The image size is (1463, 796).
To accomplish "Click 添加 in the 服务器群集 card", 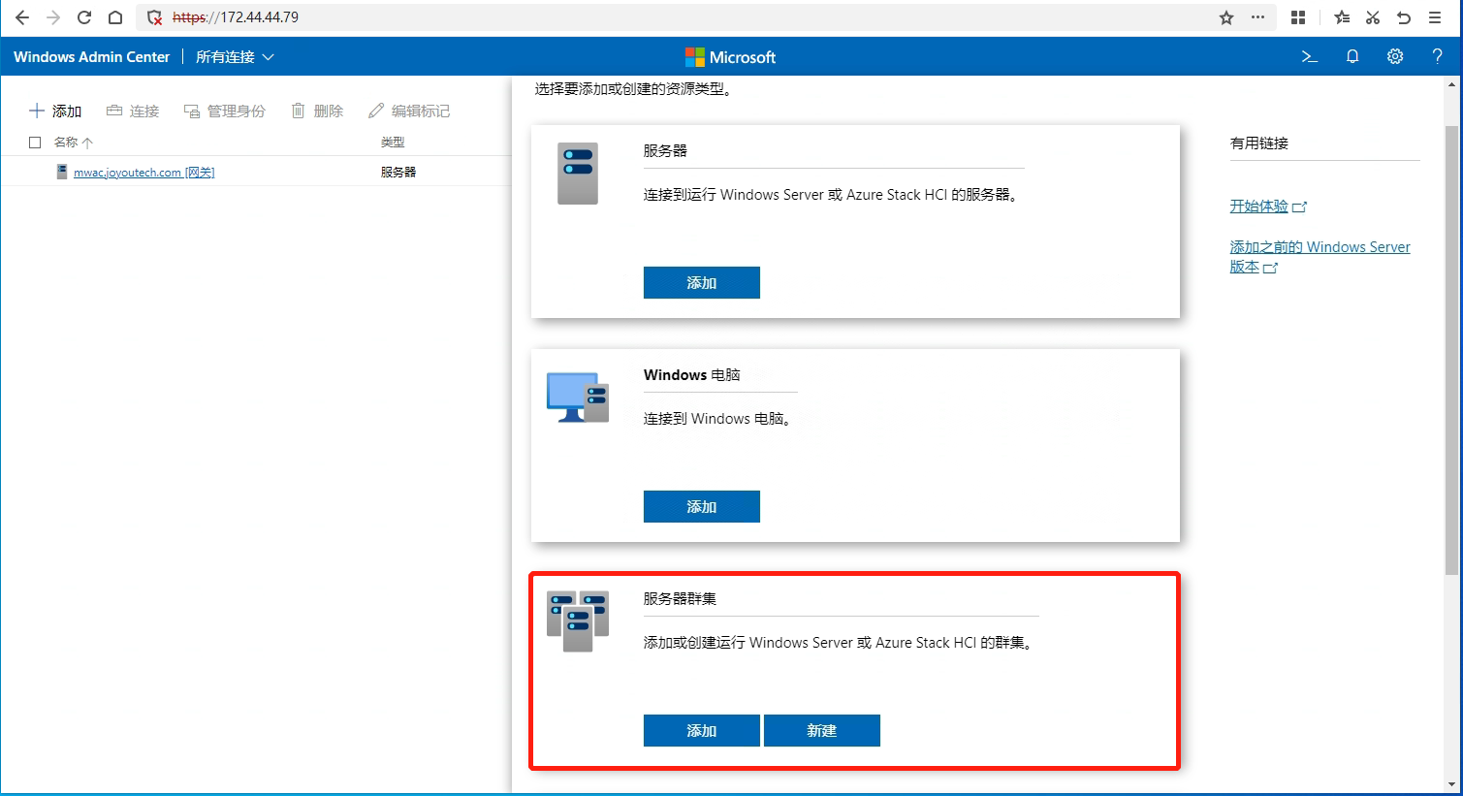I will click(702, 731).
